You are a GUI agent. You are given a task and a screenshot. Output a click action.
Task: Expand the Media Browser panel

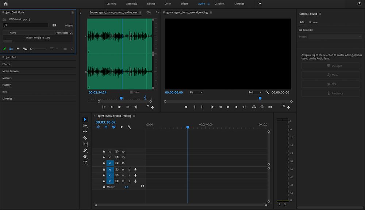[x=11, y=71]
